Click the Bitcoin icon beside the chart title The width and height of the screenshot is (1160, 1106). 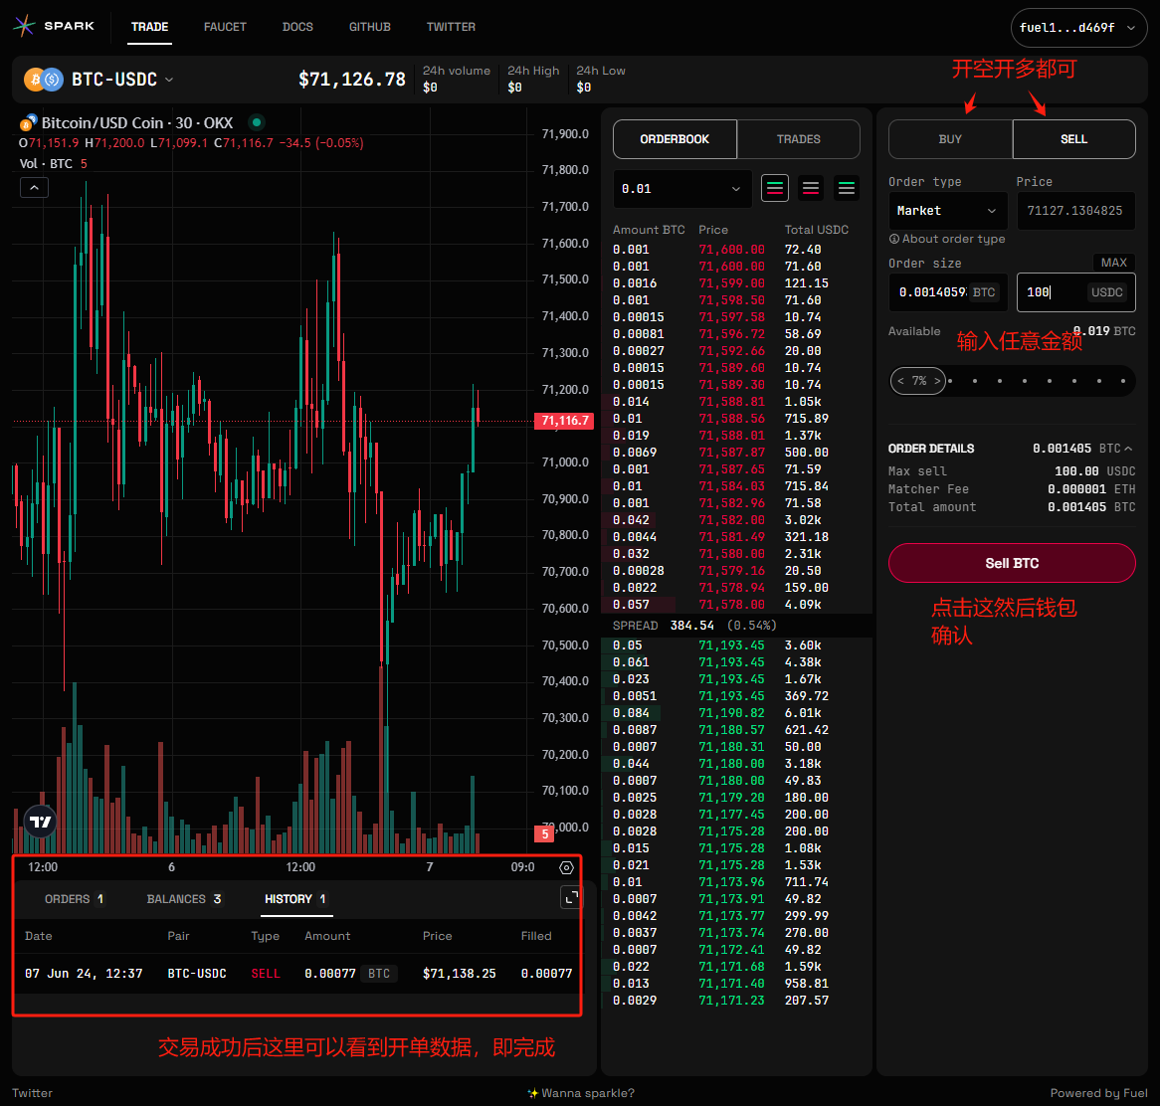[x=29, y=122]
